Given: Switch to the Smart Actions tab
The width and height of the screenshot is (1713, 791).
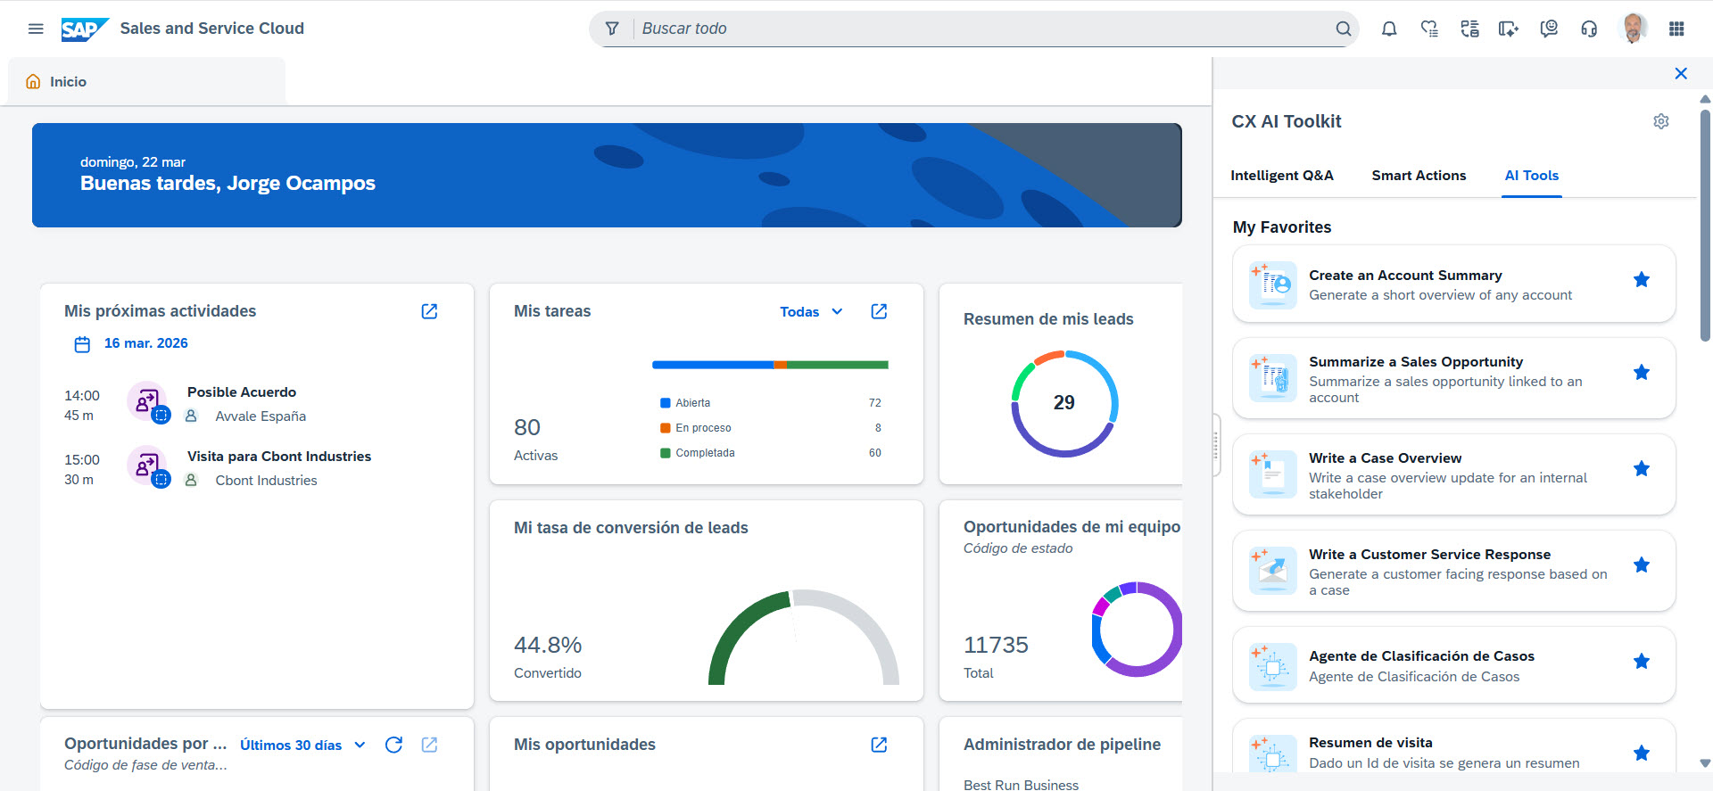Looking at the screenshot, I should pyautogui.click(x=1419, y=176).
